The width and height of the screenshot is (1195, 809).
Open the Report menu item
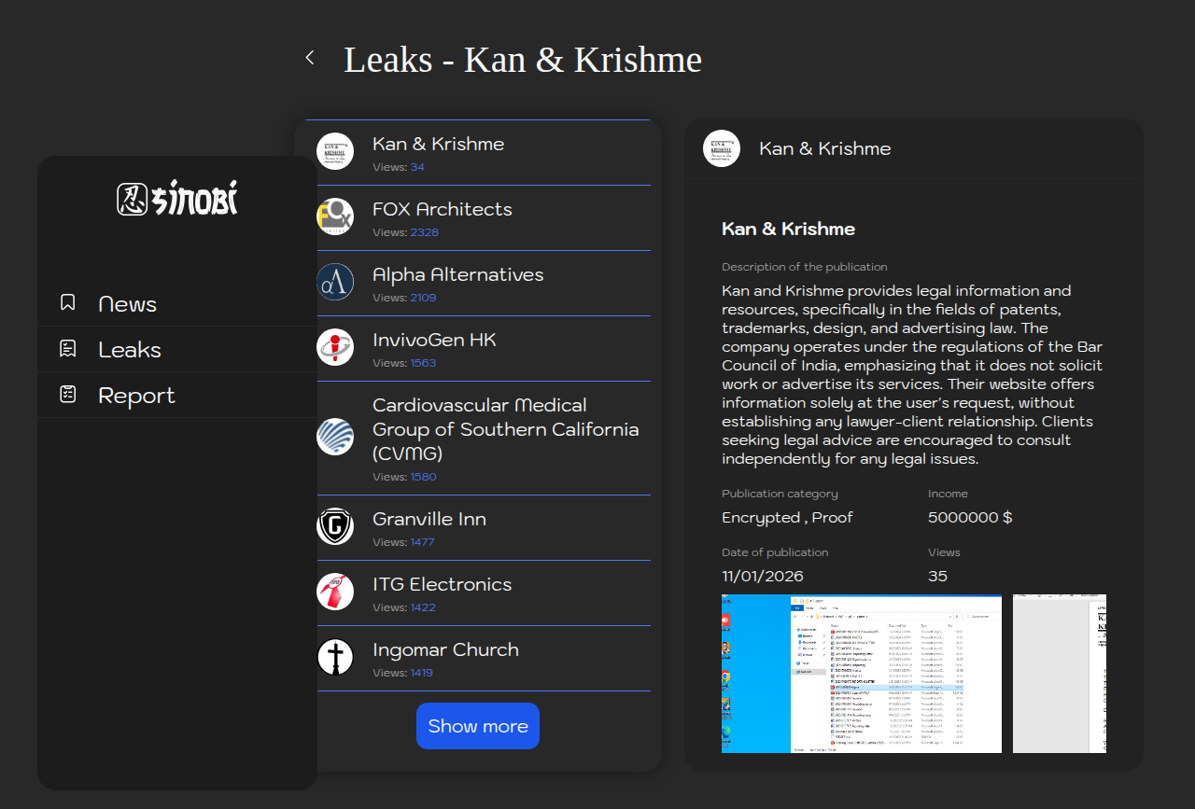click(x=136, y=396)
